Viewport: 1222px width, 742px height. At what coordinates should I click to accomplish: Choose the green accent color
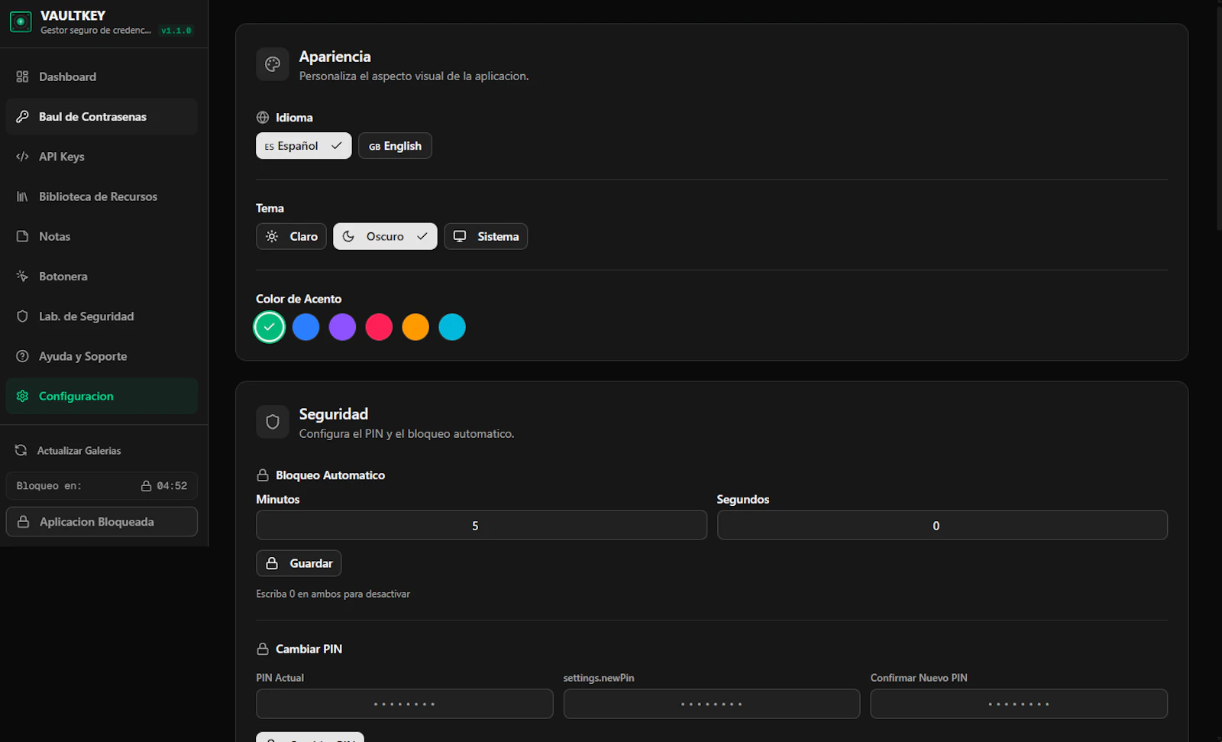click(x=269, y=327)
